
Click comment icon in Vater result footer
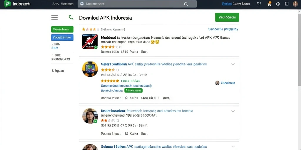[x=126, y=98]
